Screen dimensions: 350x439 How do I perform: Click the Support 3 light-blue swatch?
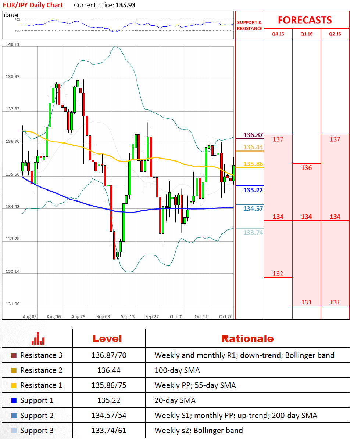pos(14,431)
